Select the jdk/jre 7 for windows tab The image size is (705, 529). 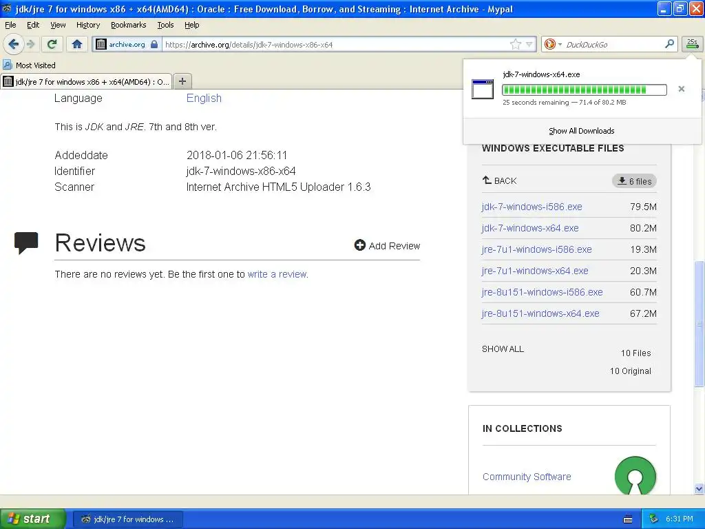coord(86,81)
